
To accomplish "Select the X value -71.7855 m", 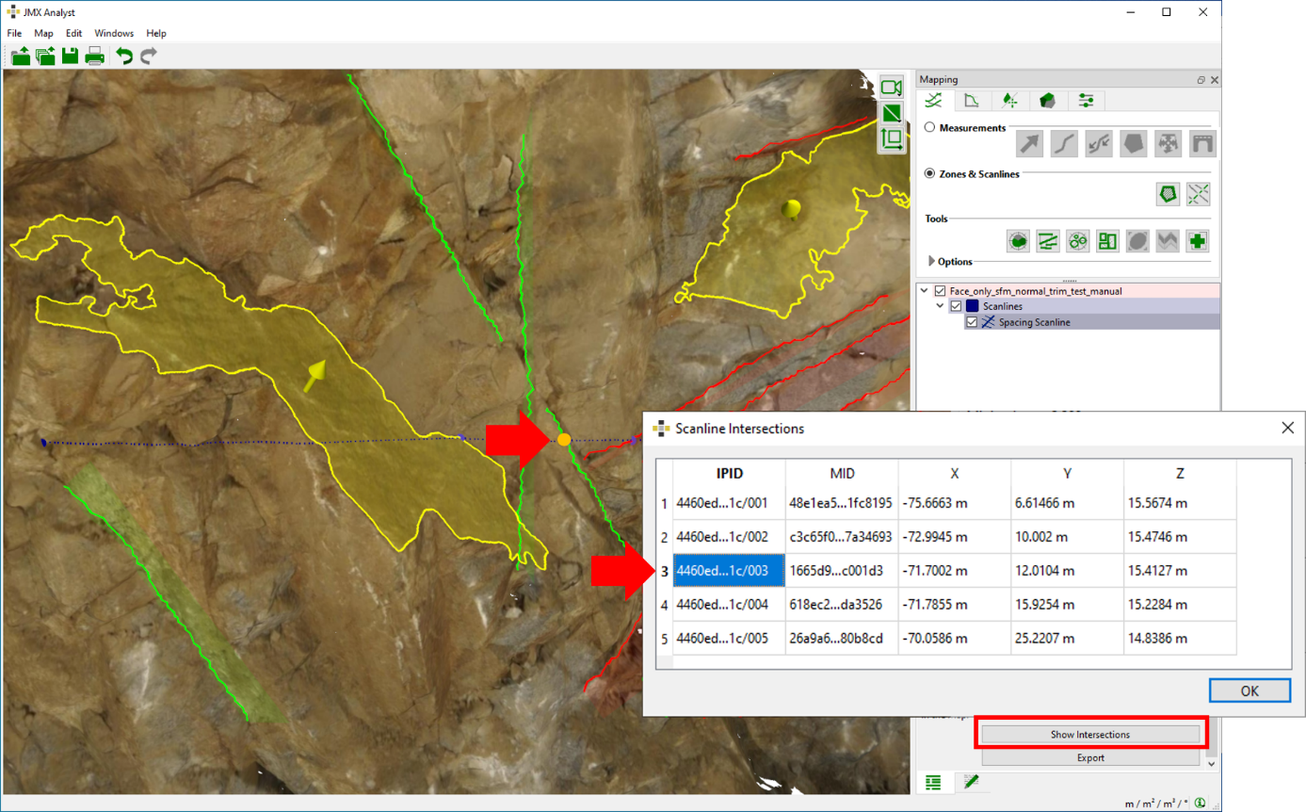I will click(x=955, y=605).
